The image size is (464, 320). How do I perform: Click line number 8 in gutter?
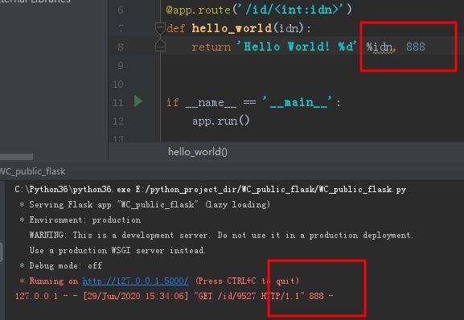coord(120,47)
